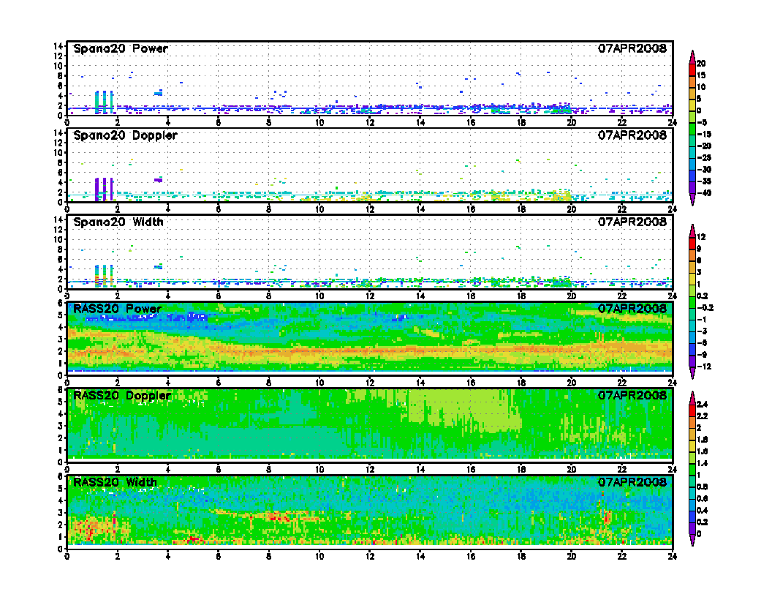772x597 pixels.
Task: Click the "-35" label on the top colorbar
Action: 704,181
